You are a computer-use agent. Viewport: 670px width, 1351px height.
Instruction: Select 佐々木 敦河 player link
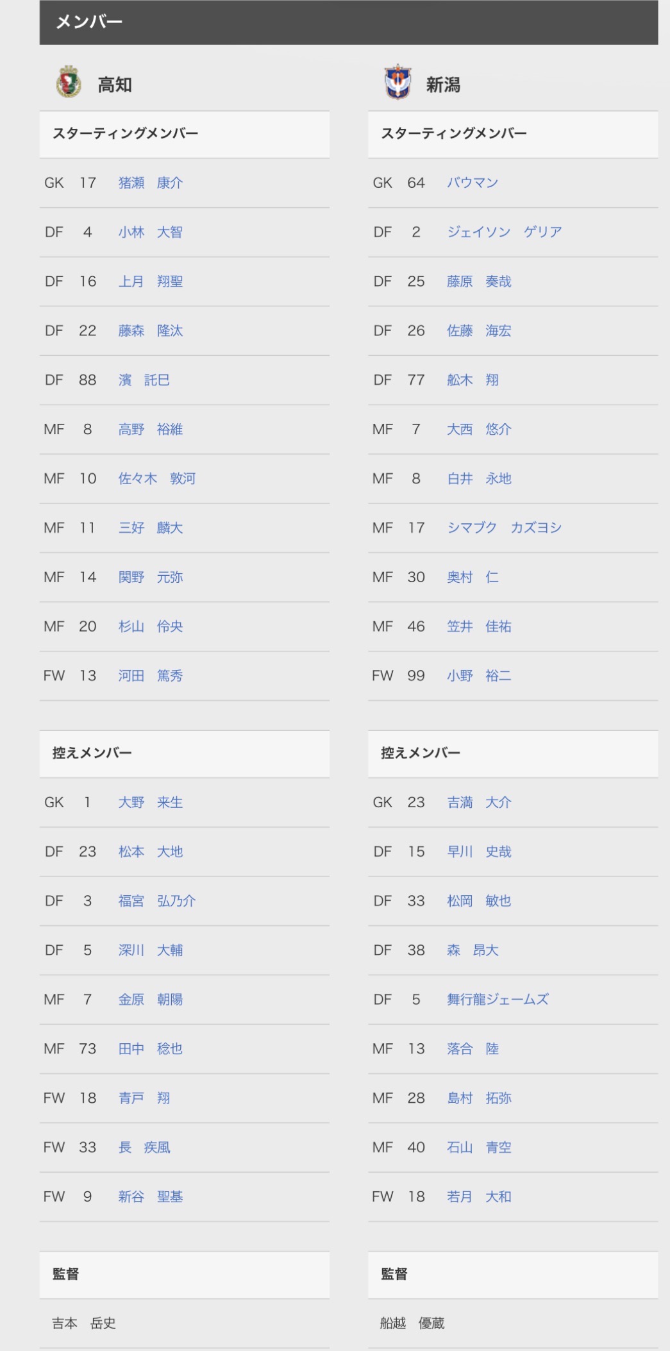(157, 478)
